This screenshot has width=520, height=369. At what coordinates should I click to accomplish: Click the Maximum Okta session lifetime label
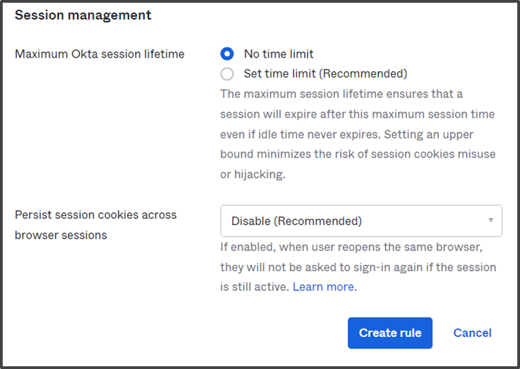[x=99, y=53]
